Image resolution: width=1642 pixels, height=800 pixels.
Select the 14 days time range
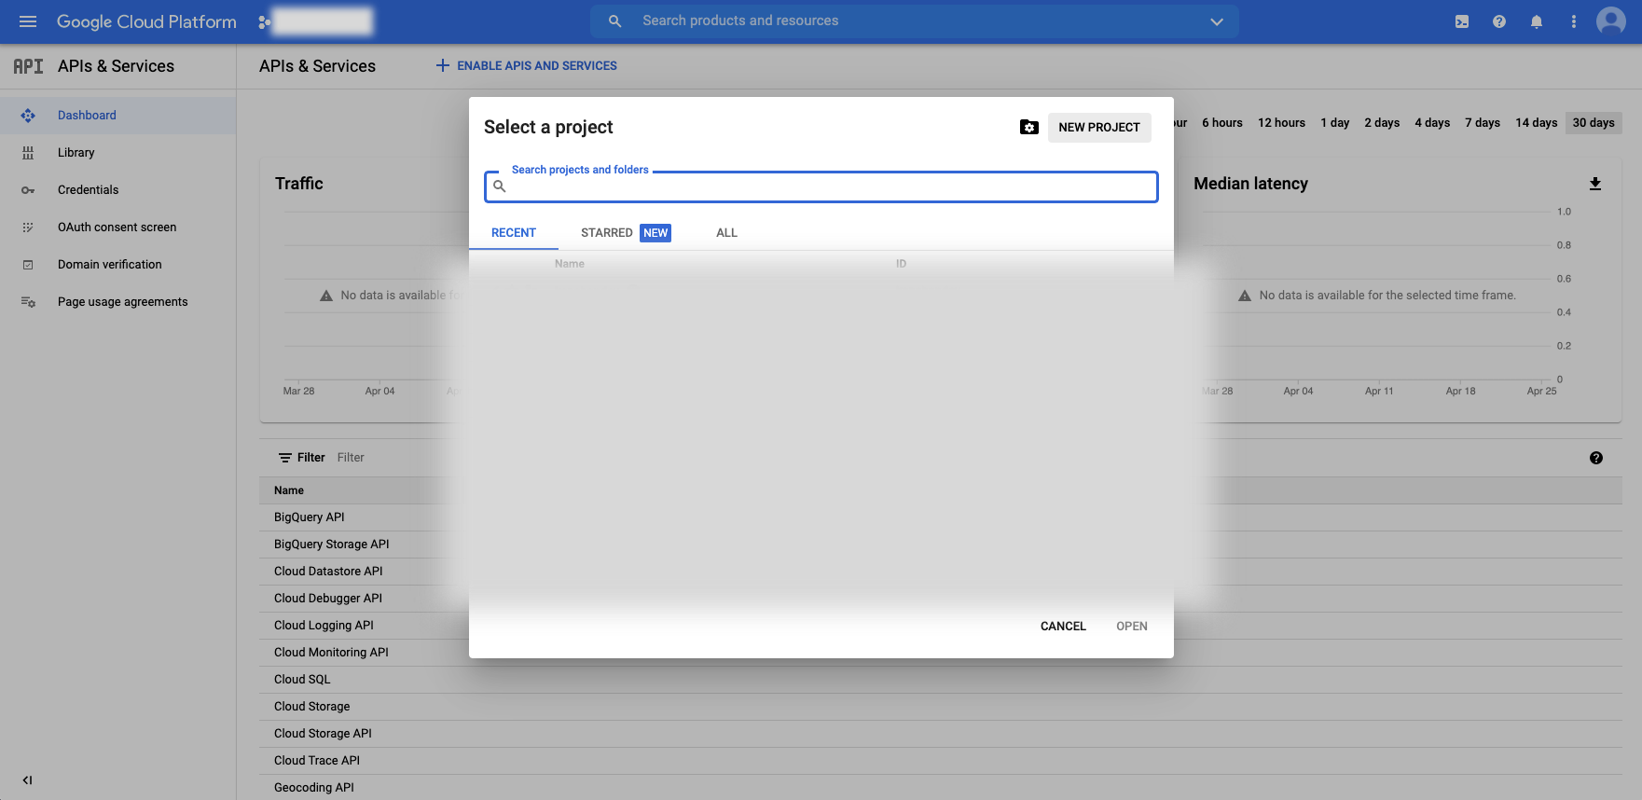[1537, 123]
